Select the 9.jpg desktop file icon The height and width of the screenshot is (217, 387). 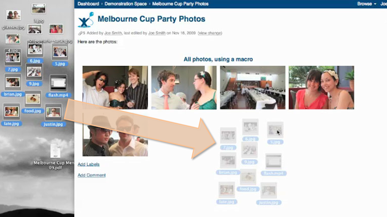34,72
